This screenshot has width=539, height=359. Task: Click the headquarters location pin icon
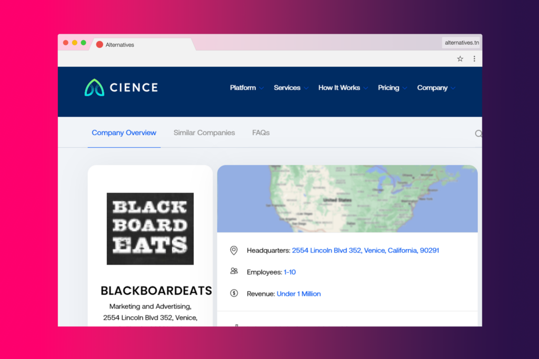click(x=234, y=250)
